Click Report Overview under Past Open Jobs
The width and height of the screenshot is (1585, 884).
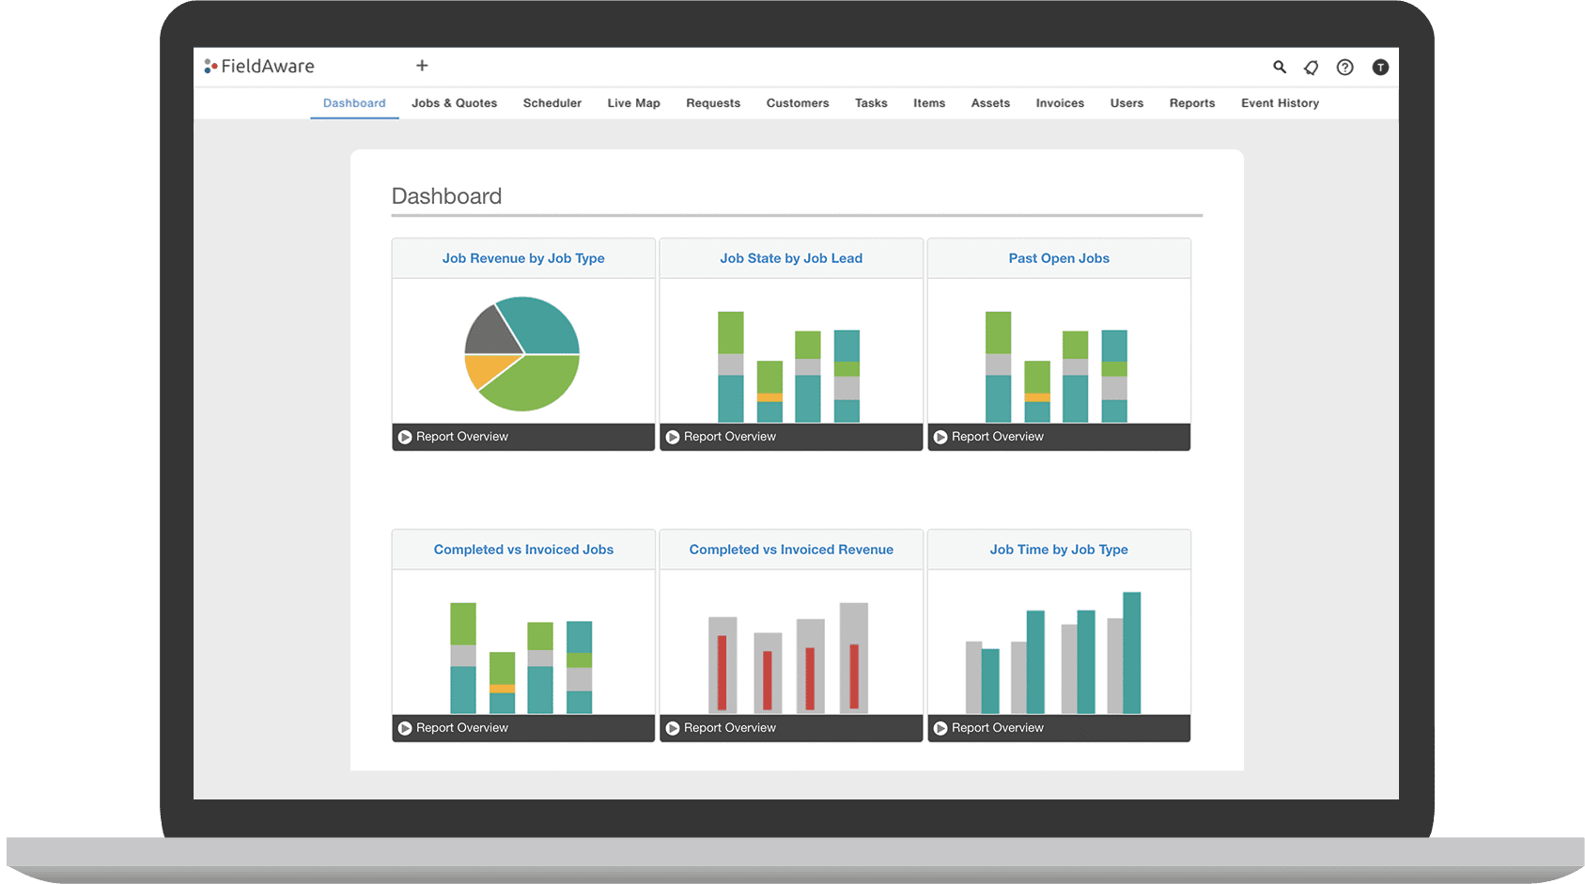(997, 437)
